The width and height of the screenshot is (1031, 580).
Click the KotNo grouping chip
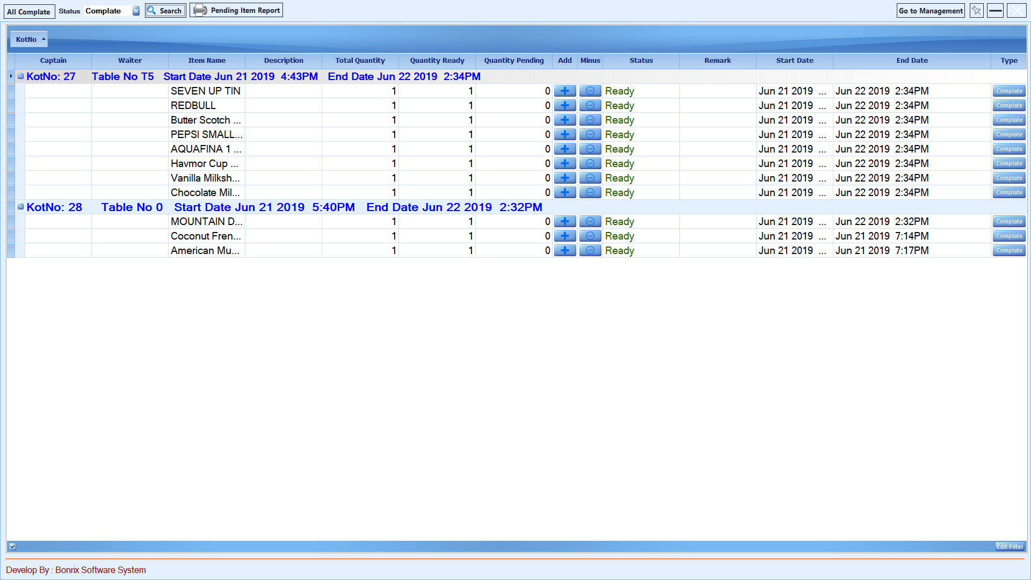(x=30, y=39)
